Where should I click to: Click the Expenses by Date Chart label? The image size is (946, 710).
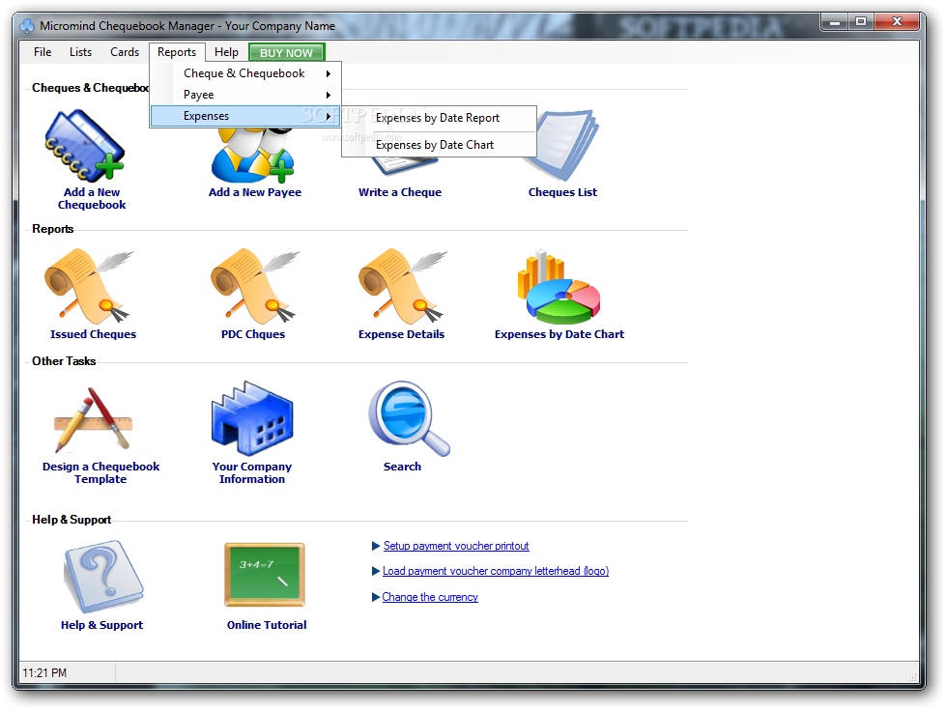click(559, 334)
